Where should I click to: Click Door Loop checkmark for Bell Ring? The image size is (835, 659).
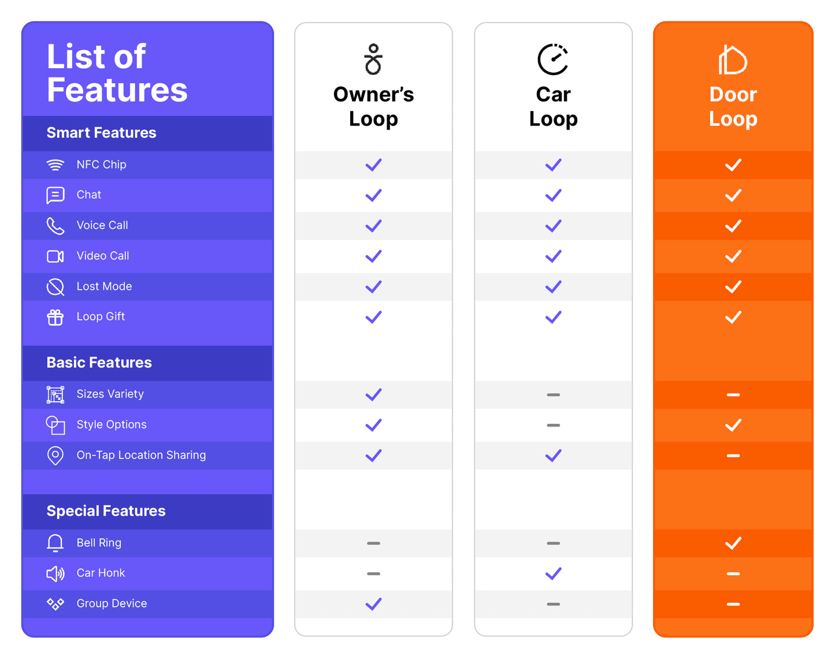[x=733, y=543]
